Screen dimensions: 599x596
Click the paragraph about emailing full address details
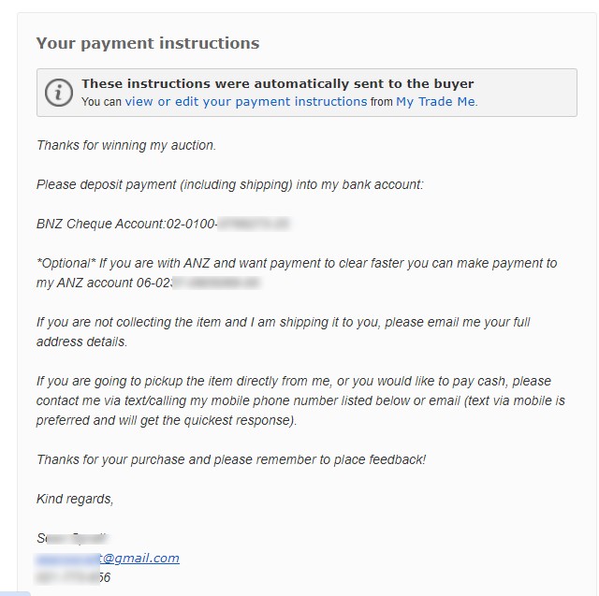click(283, 332)
